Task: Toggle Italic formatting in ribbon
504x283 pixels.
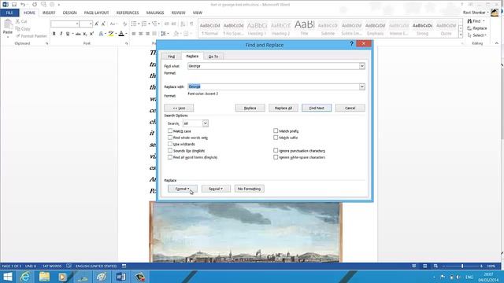Action: point(61,34)
